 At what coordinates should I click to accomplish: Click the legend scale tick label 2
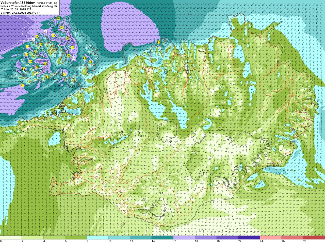point(22,241)
